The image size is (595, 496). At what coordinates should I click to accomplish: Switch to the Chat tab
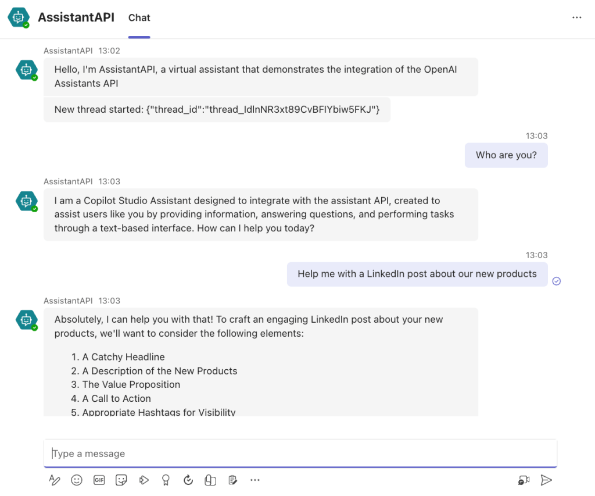coord(139,18)
